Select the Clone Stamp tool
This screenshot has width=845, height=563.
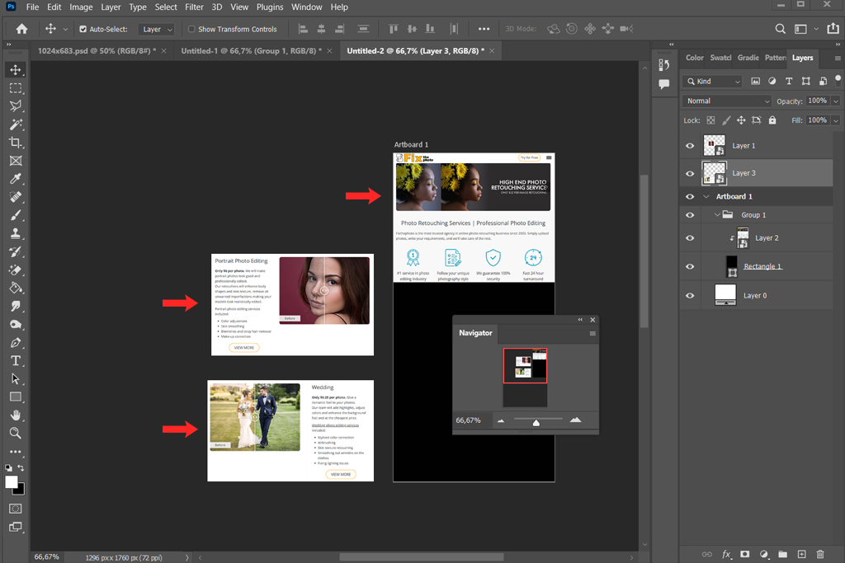(x=16, y=233)
